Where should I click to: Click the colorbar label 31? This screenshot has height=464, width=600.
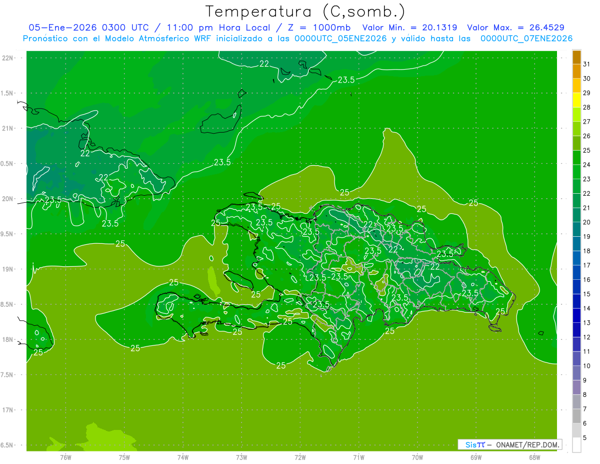[x=586, y=64]
